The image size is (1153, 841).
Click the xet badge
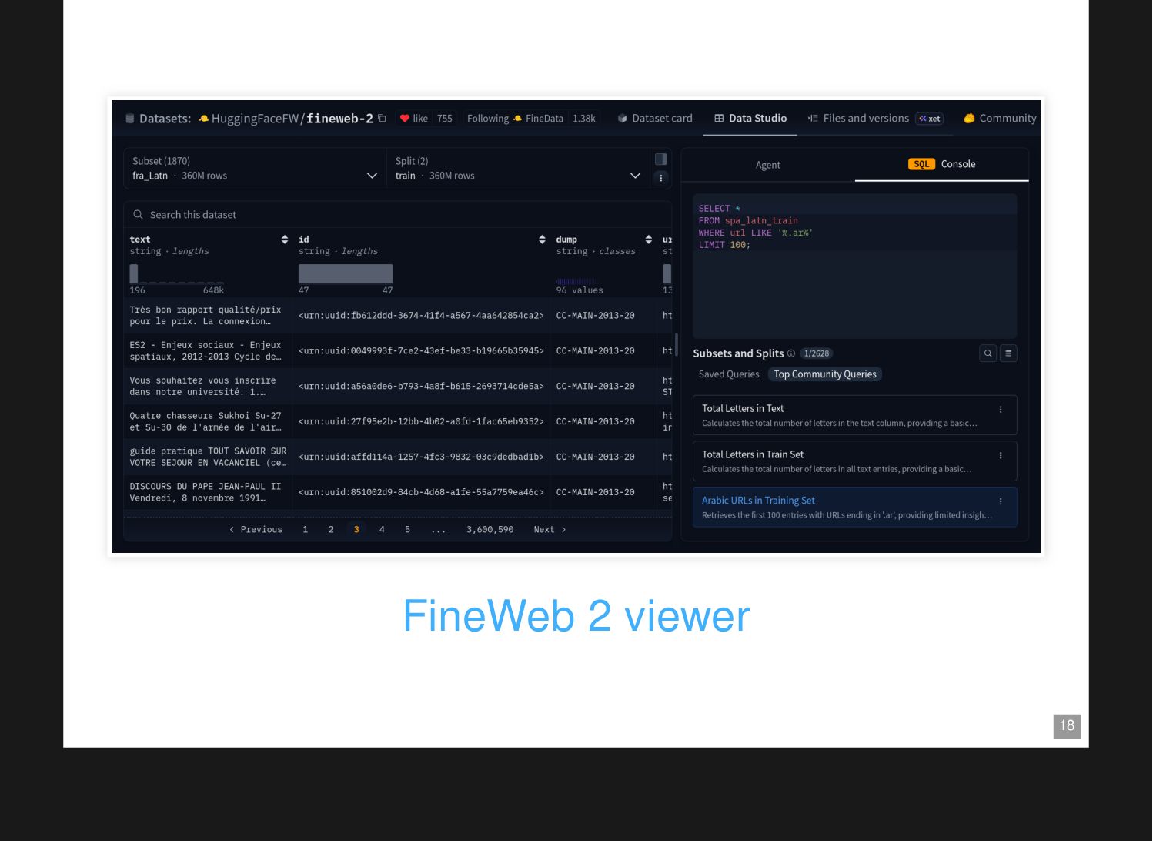pos(930,119)
